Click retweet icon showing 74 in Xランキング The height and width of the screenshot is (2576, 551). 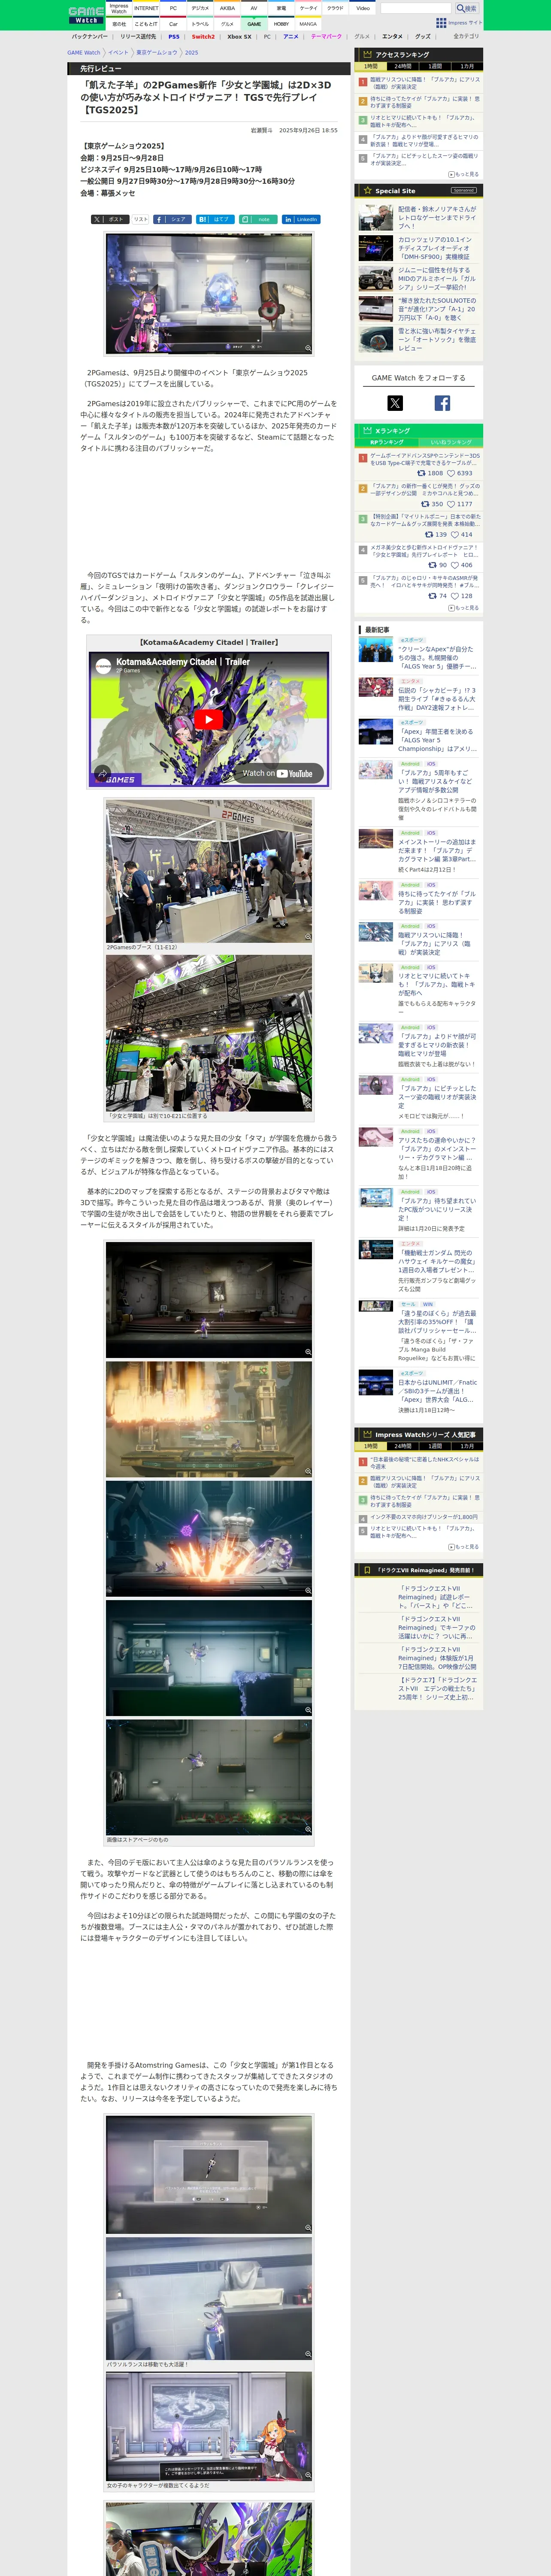432,596
